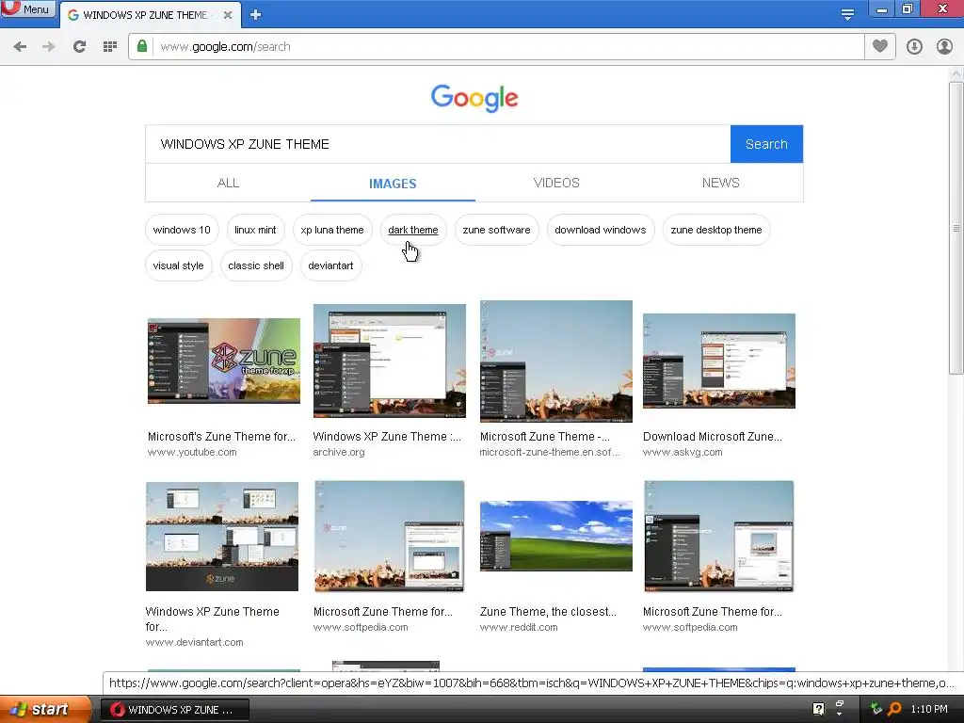Open the reddit.com Bliss wallpaper thumbnail
This screenshot has height=723, width=964.
555,536
